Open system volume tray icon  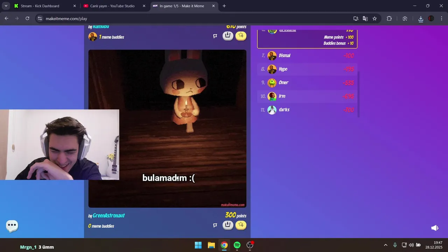tap(411, 245)
